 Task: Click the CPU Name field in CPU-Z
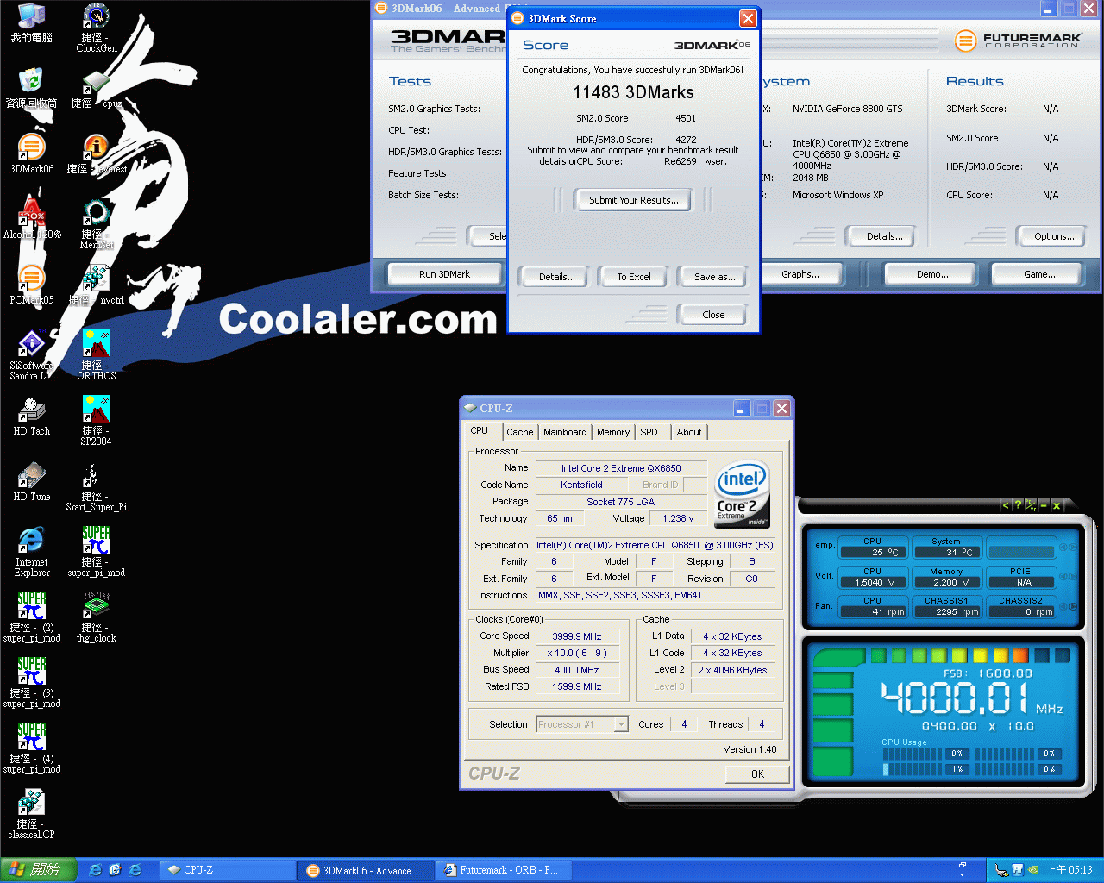click(x=621, y=468)
